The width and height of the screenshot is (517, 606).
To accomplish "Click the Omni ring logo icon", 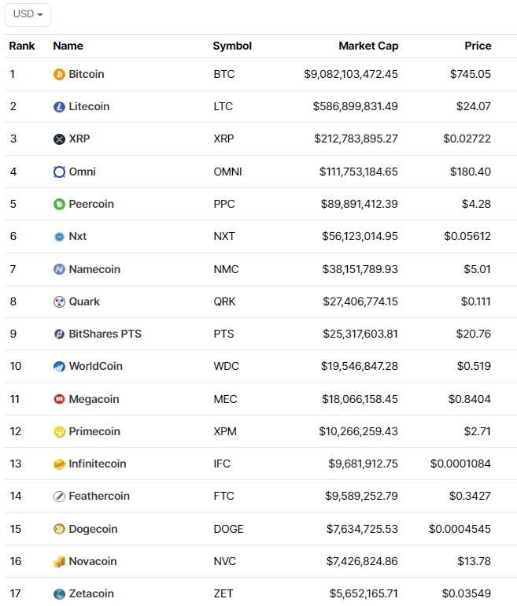I will coord(59,172).
